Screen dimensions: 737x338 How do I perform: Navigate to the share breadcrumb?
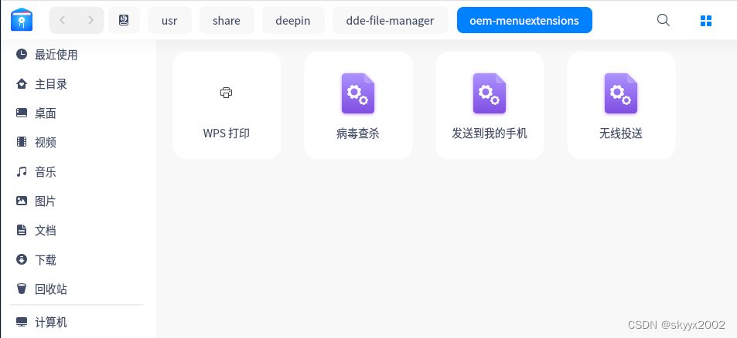pos(227,20)
